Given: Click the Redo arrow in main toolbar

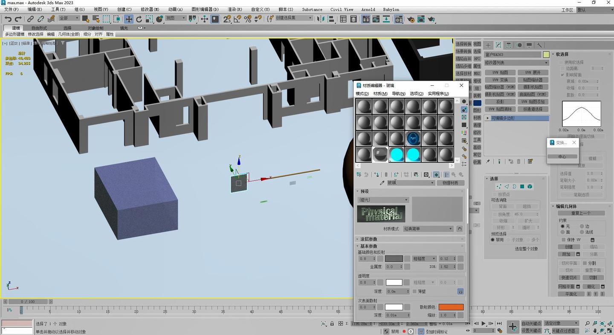Looking at the screenshot, I should (18, 19).
